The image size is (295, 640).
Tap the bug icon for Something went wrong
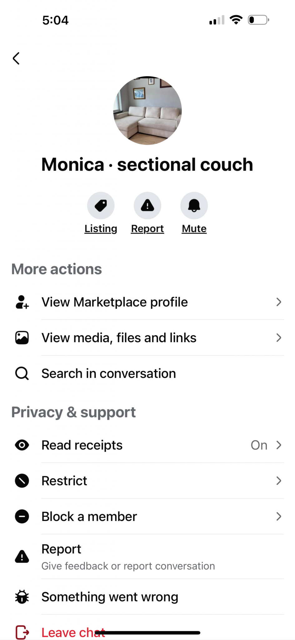tap(22, 597)
